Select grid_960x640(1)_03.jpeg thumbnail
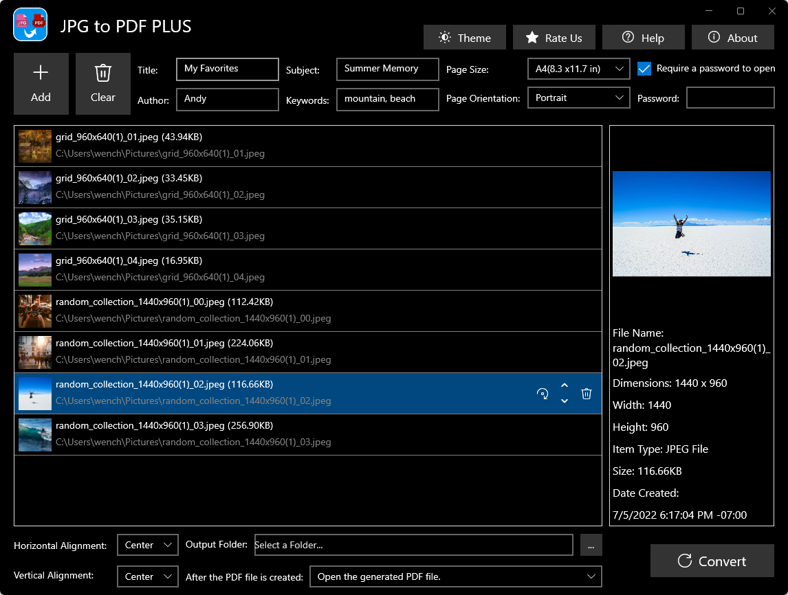The image size is (788, 595). coord(35,229)
